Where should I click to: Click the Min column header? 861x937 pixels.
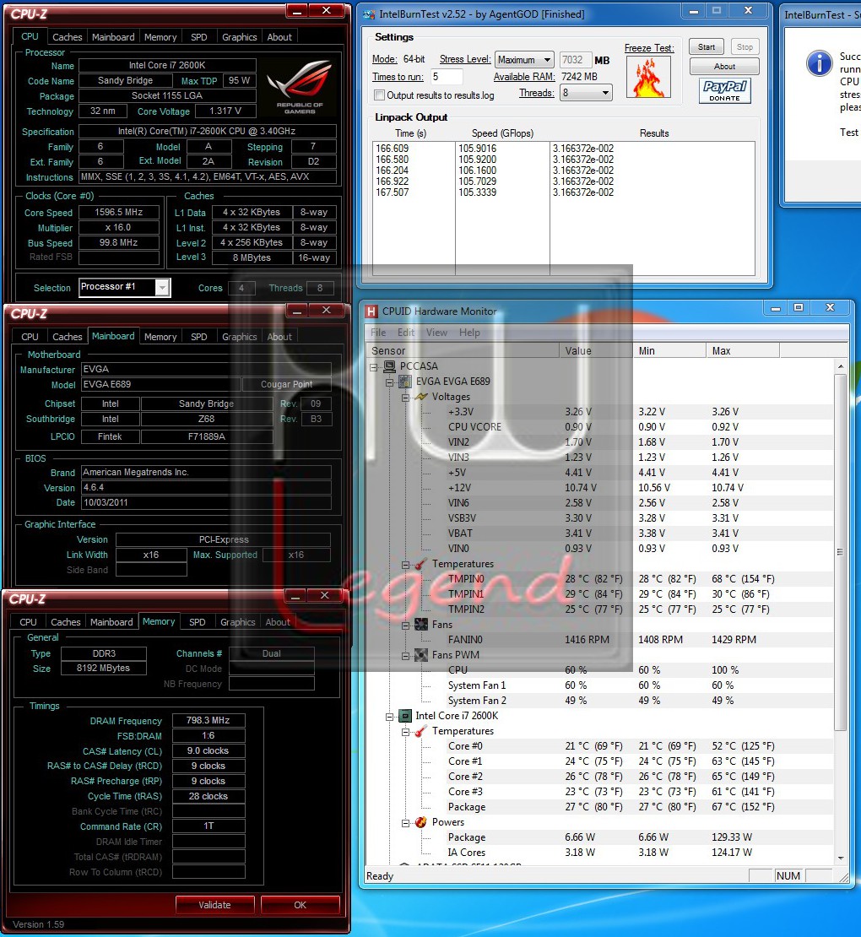coord(669,351)
